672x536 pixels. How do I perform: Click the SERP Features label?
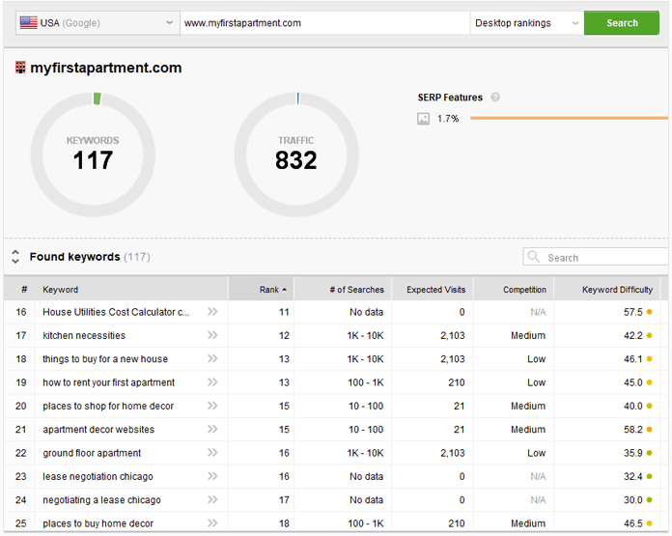(x=450, y=98)
